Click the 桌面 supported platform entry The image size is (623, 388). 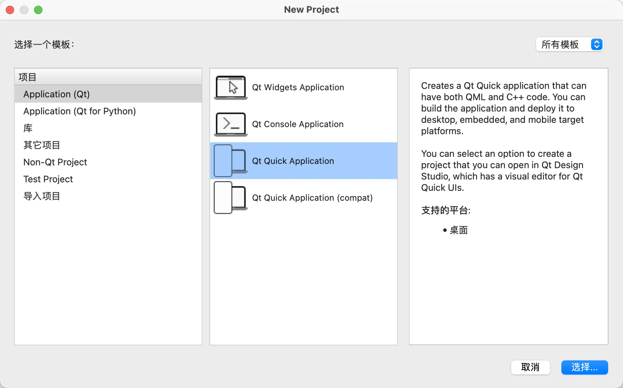[x=458, y=230]
